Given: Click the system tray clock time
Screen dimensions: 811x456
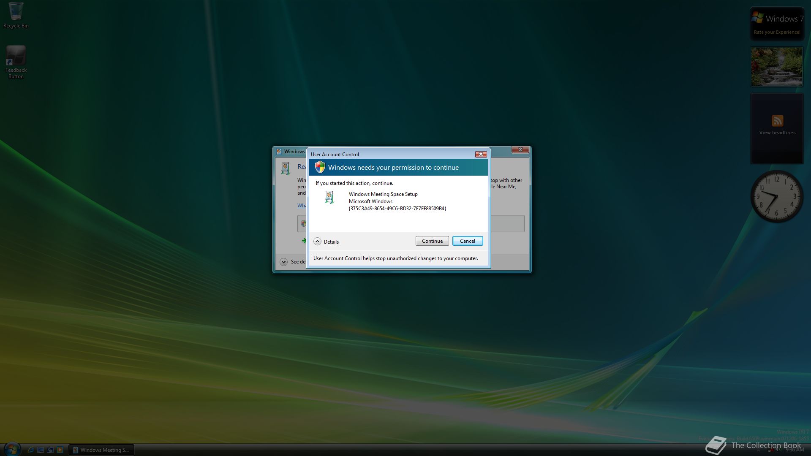Looking at the screenshot, I should click(795, 450).
